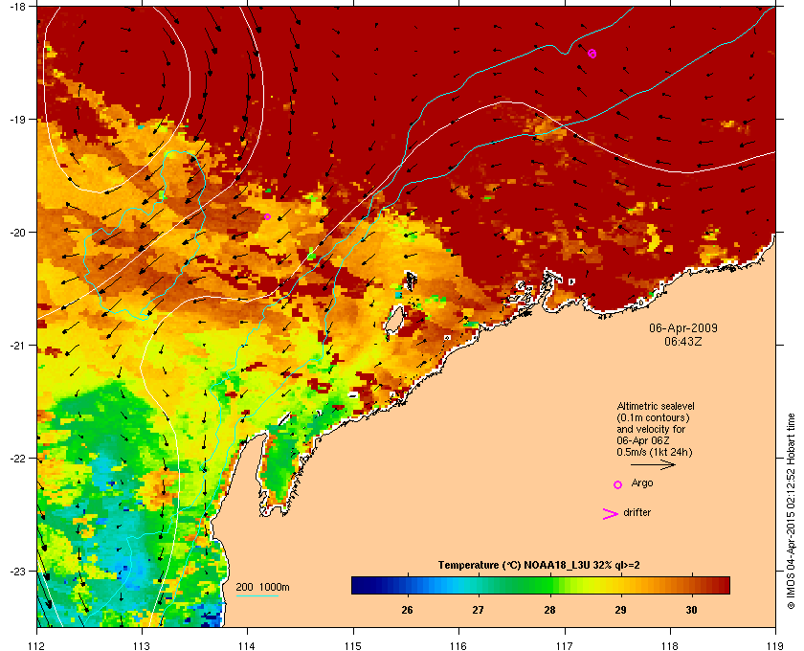Screen dimensions: 804x651
Task: Click the small island cluster outline near 115.5E, 20.4S
Action: 411,281
